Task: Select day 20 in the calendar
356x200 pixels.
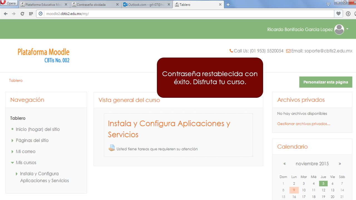Action: 332,197
